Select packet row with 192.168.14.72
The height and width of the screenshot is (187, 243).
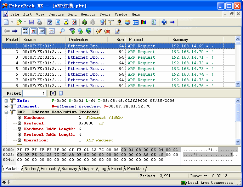point(118,63)
